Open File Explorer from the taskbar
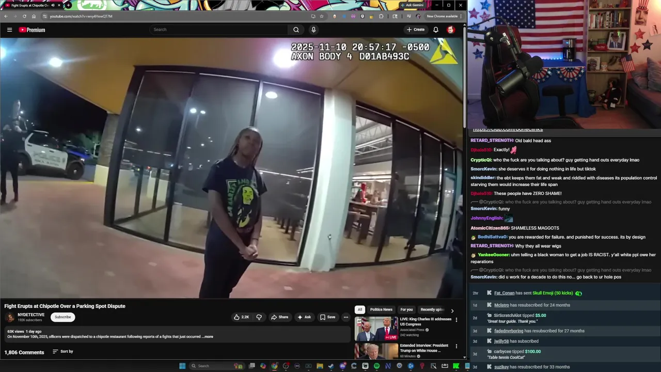The height and width of the screenshot is (372, 661). click(320, 366)
